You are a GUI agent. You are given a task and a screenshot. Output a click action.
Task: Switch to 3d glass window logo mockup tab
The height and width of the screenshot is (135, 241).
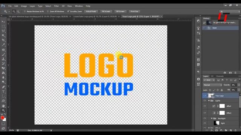click(x=38, y=16)
